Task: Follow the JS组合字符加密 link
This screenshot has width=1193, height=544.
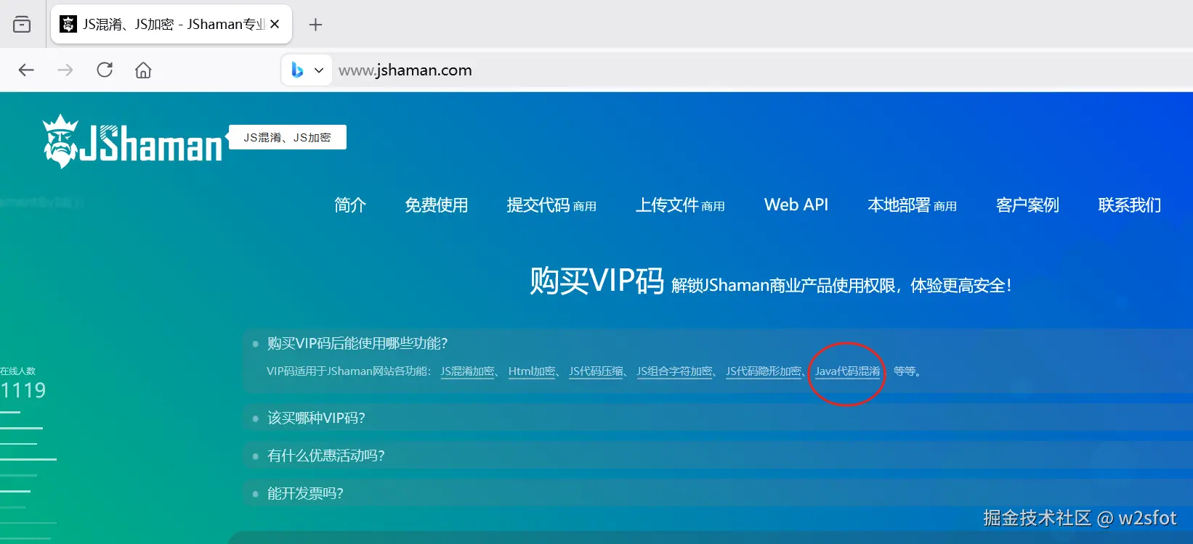Action: click(x=674, y=371)
